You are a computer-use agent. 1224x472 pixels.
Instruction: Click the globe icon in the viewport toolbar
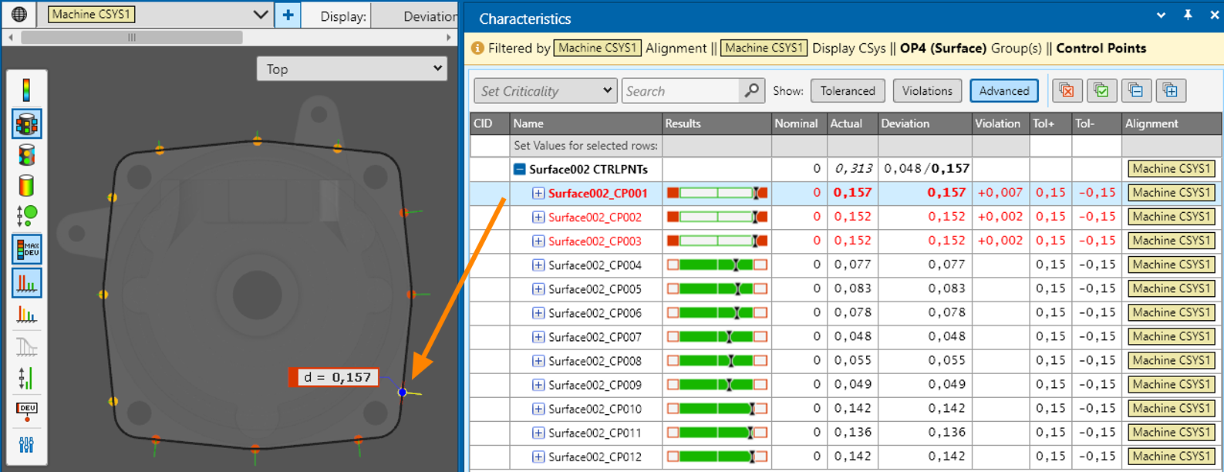(19, 15)
